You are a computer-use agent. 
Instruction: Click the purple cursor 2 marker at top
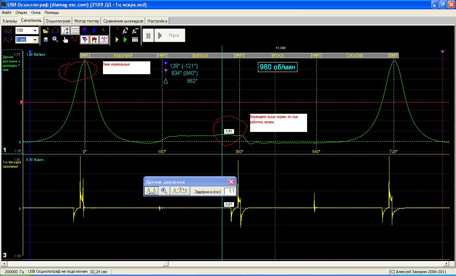(442, 51)
